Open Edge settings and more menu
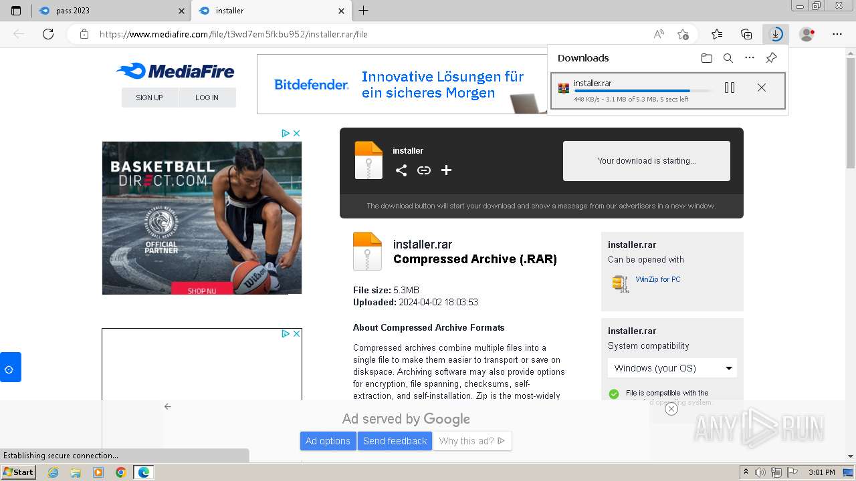Screen dimensions: 856x481 pyautogui.click(x=837, y=34)
